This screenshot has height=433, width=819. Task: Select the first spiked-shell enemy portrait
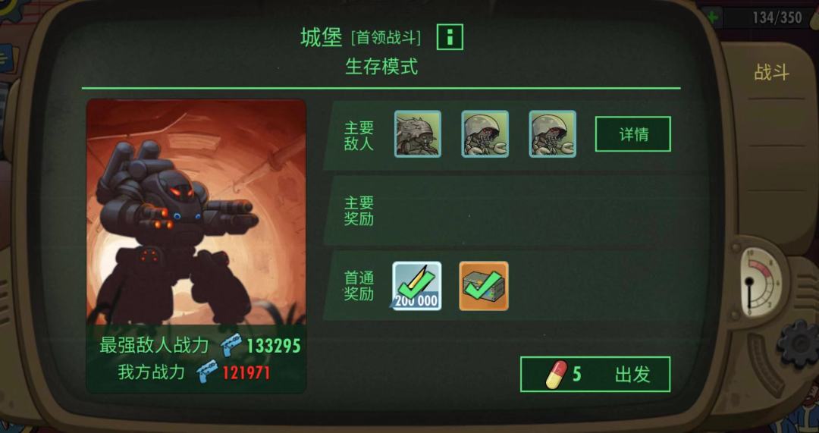point(417,133)
